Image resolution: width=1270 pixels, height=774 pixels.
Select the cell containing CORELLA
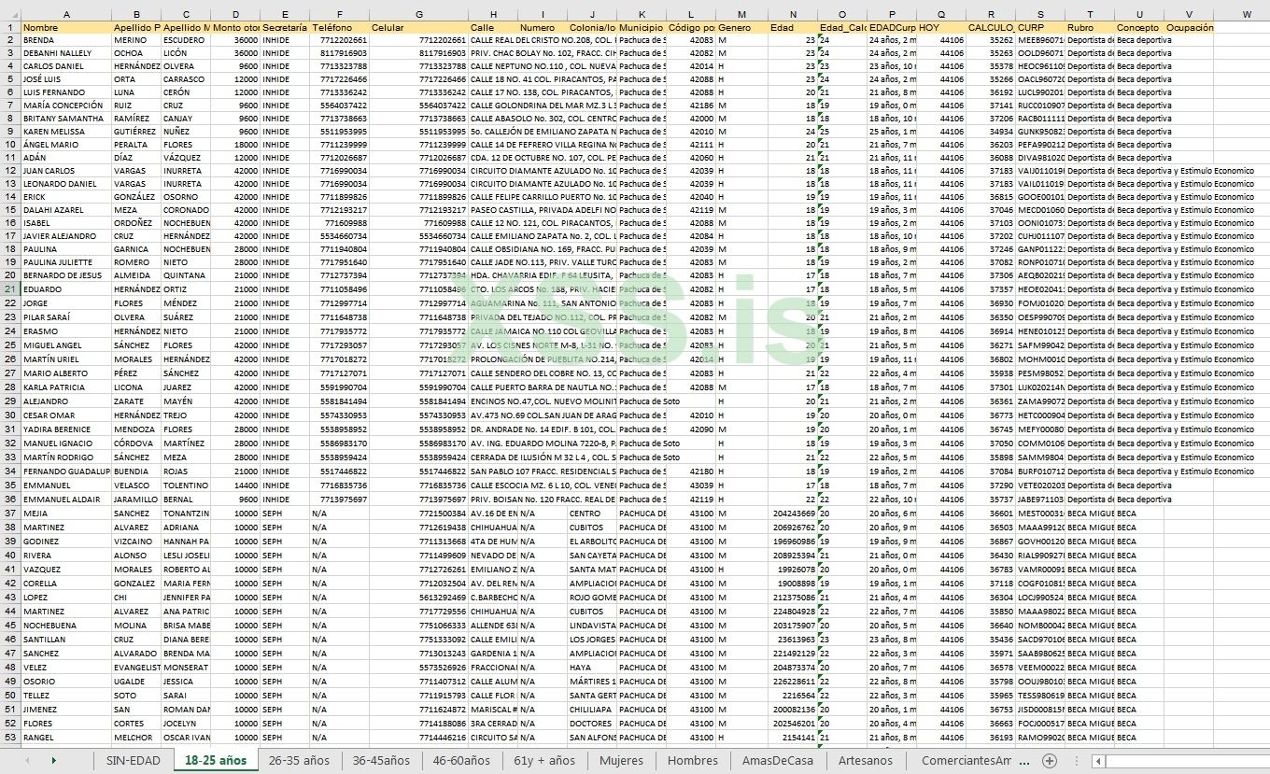click(66, 584)
